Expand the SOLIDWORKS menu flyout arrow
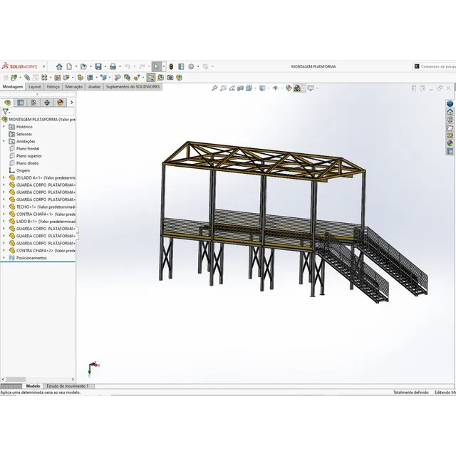456x456 pixels. pos(44,66)
